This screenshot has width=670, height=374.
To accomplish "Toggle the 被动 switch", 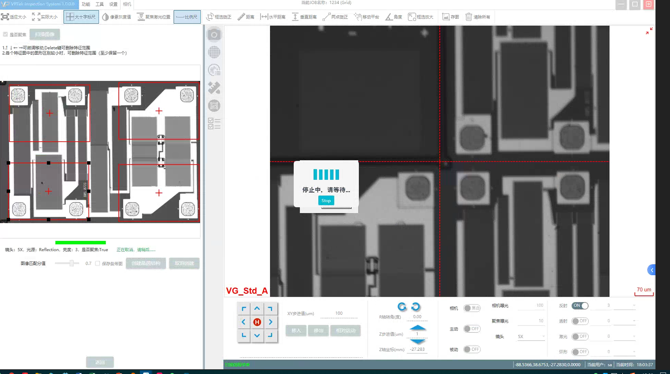I will [x=472, y=349].
